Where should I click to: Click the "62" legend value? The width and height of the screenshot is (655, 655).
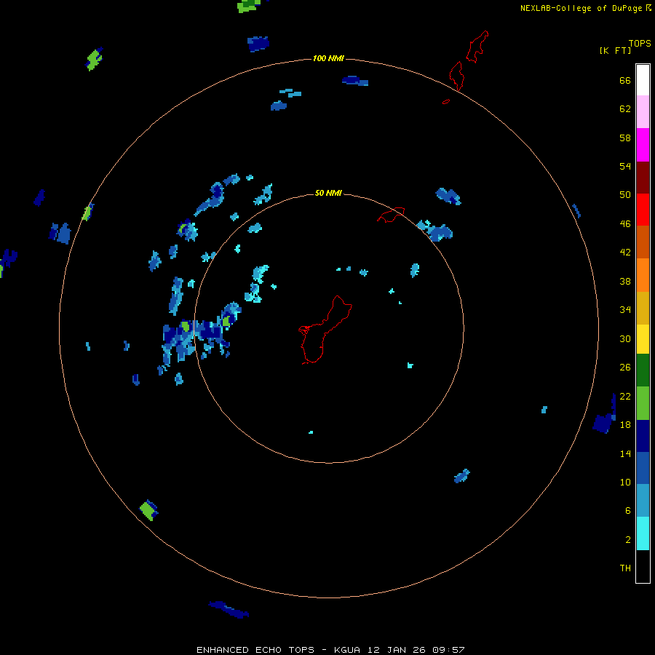[x=625, y=109]
